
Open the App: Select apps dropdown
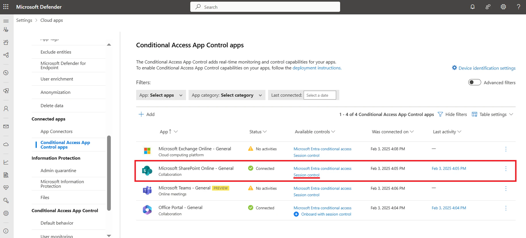(x=161, y=95)
